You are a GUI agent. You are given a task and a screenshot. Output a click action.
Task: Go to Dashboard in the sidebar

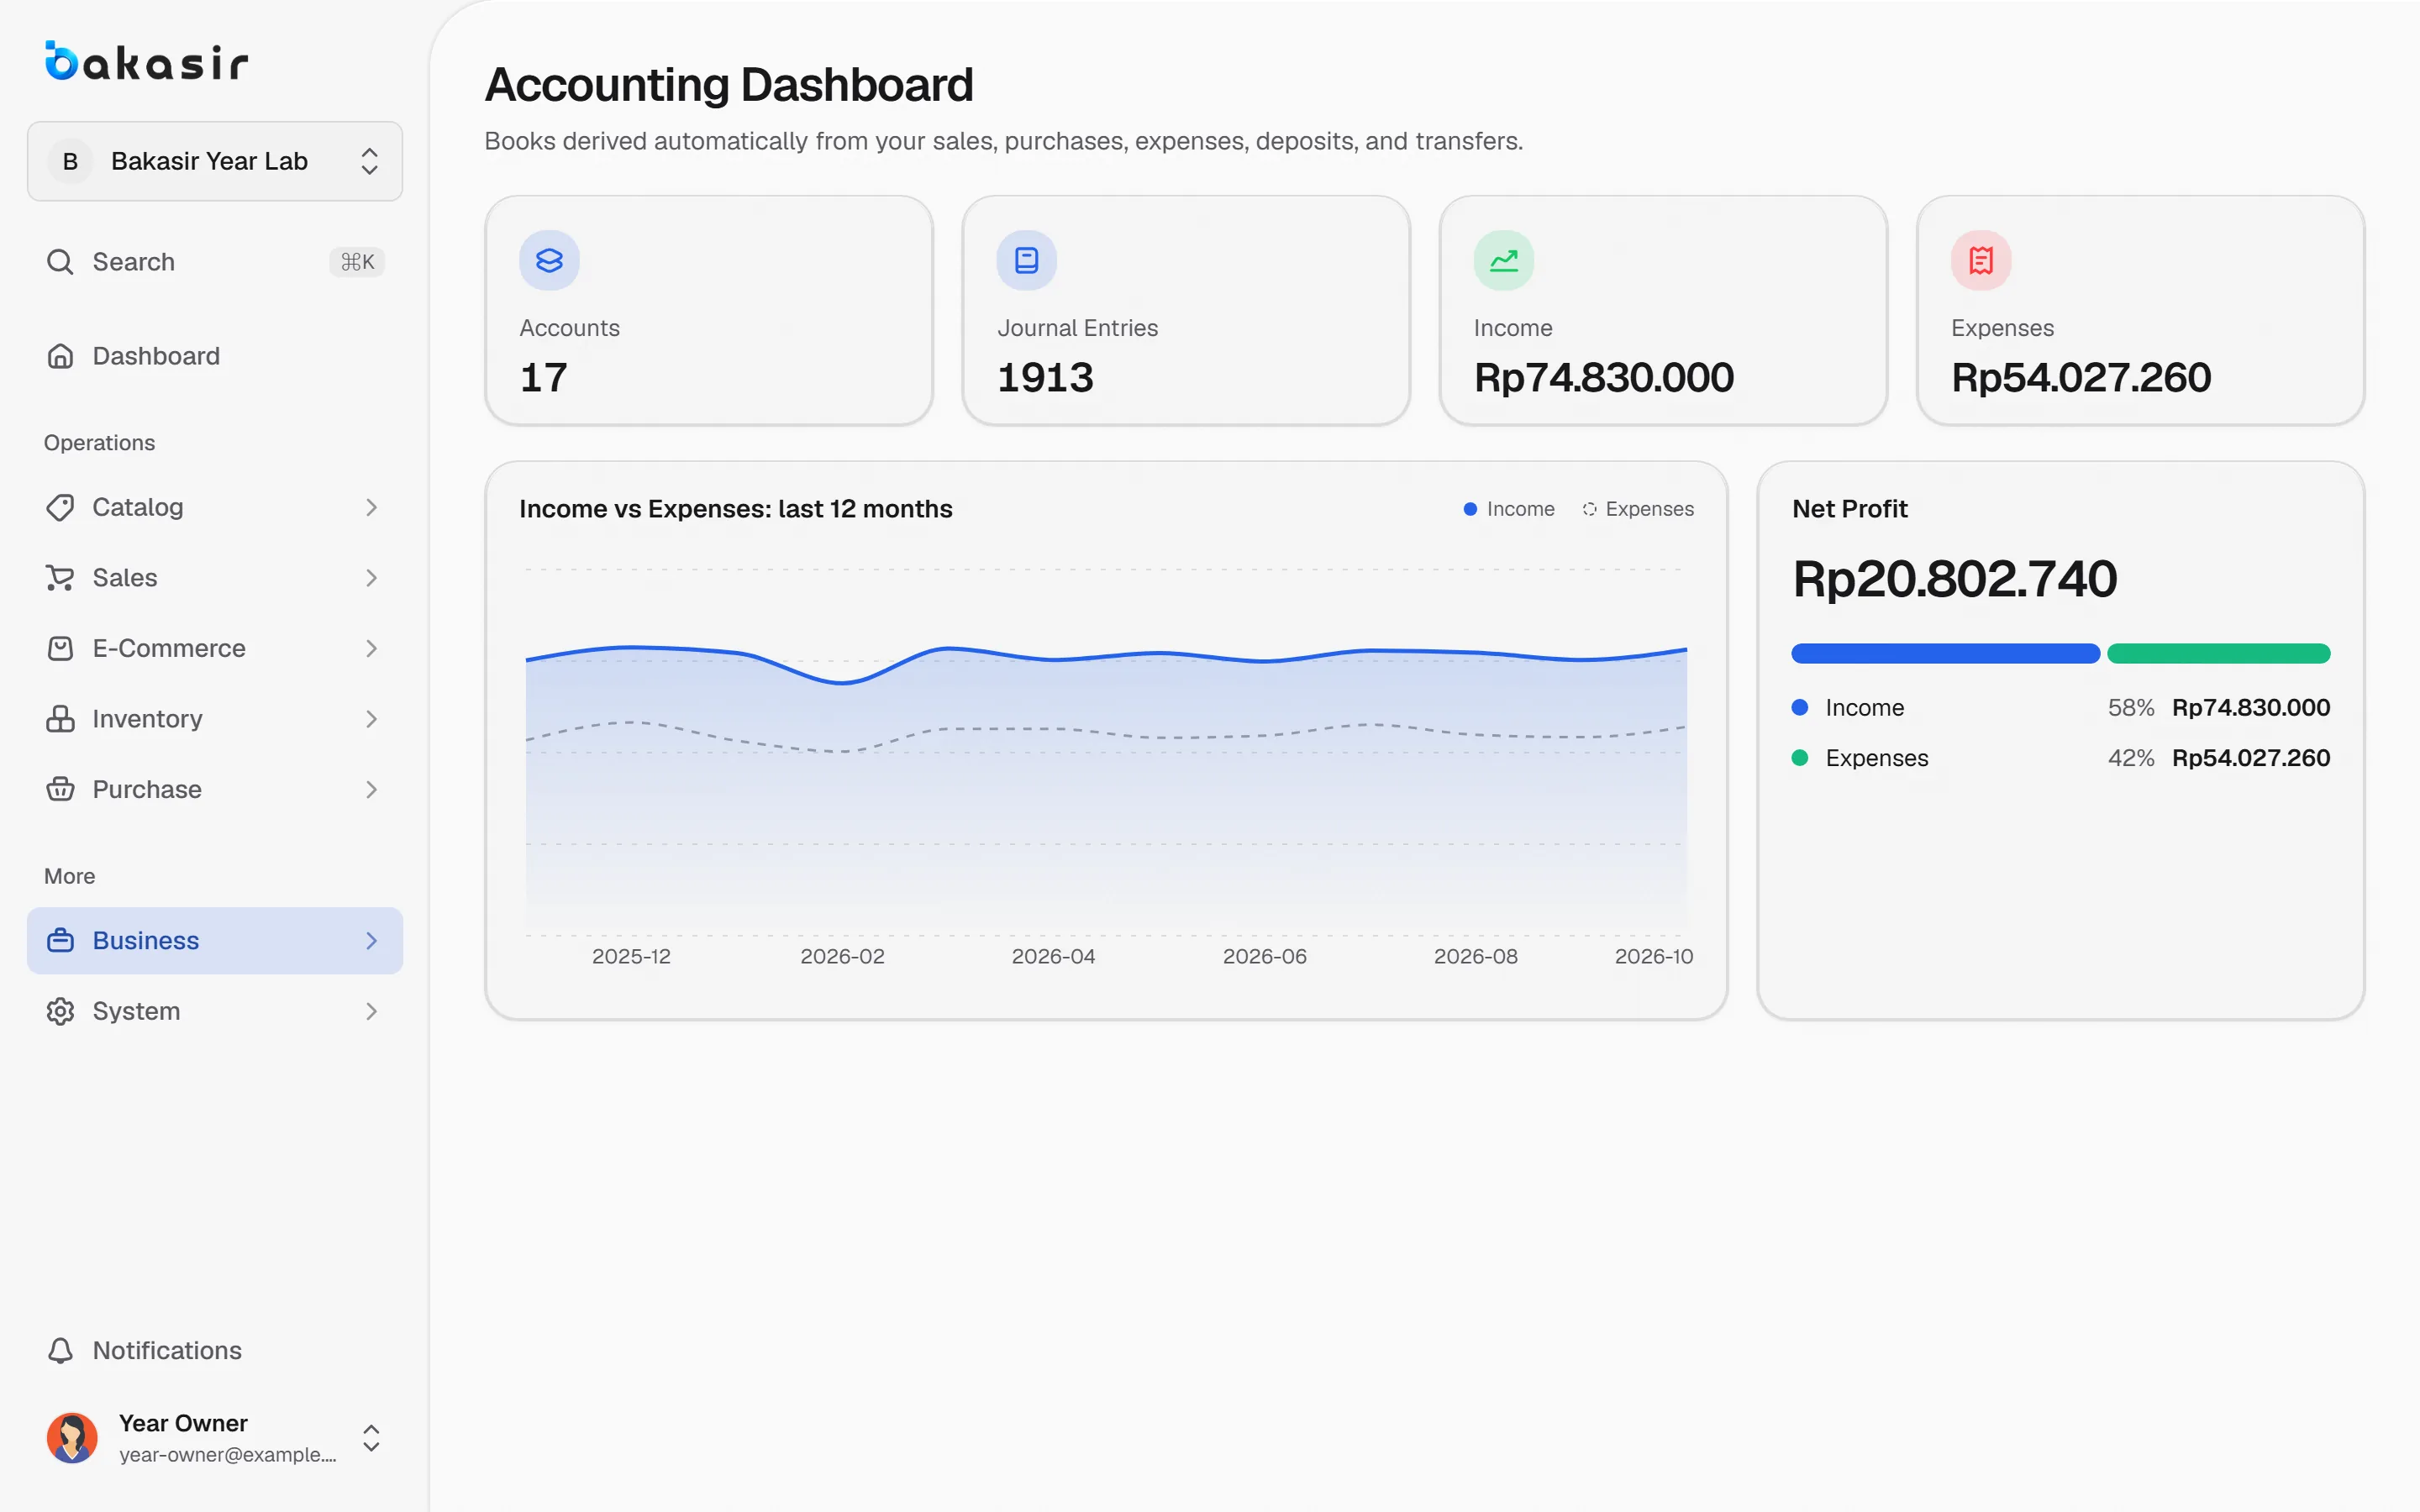pos(215,356)
